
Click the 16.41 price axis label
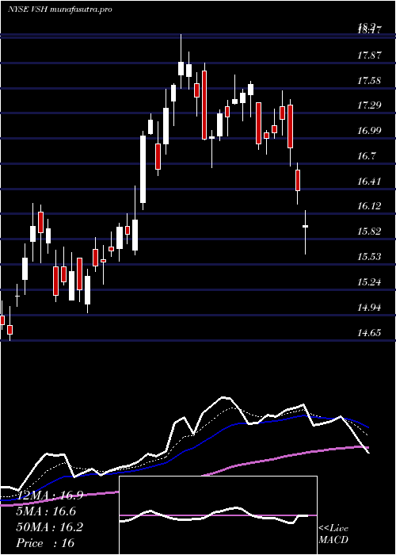pos(369,182)
